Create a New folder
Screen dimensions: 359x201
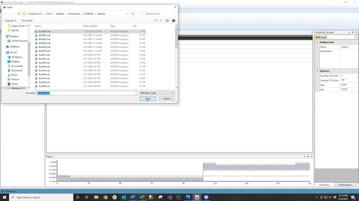coord(27,21)
